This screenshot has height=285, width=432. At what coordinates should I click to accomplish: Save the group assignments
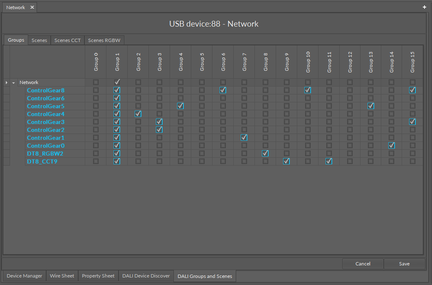point(404,264)
